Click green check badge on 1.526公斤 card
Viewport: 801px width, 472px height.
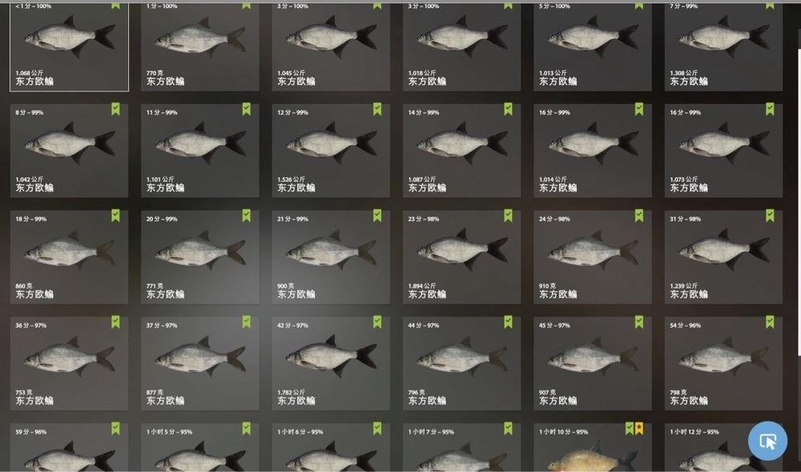(x=377, y=109)
